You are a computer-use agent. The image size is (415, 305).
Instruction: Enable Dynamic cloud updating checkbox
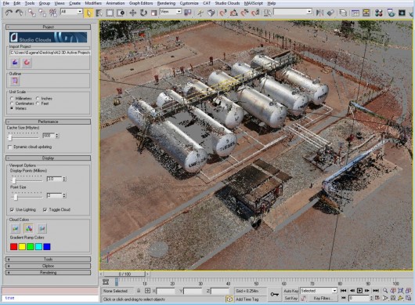pos(10,147)
